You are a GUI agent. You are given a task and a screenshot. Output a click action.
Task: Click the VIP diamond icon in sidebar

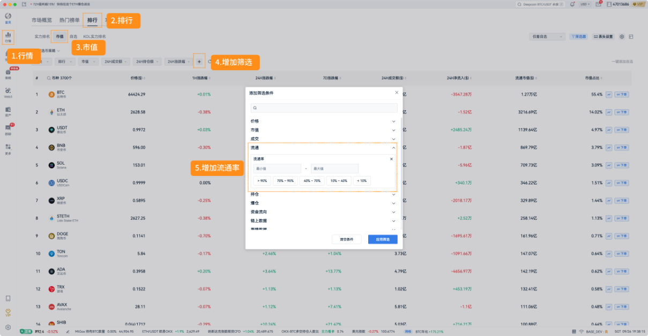pyautogui.click(x=8, y=312)
